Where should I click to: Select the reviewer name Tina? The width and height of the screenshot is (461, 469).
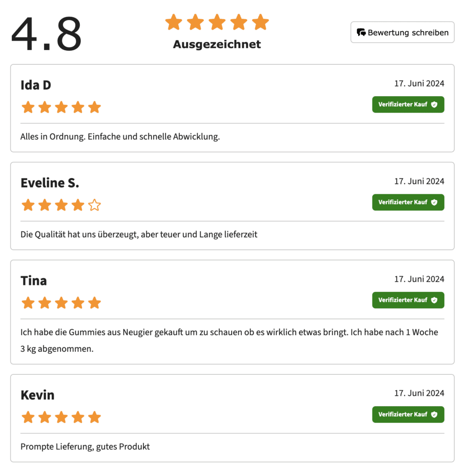tap(33, 281)
